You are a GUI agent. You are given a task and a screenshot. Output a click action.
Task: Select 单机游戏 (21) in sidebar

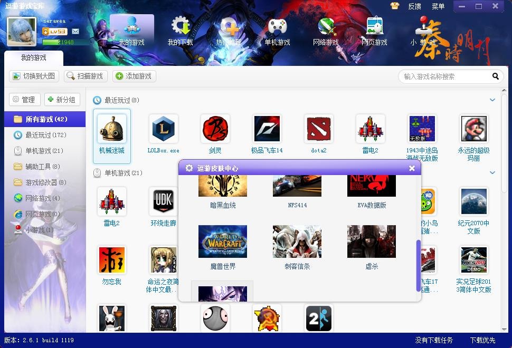(x=45, y=151)
